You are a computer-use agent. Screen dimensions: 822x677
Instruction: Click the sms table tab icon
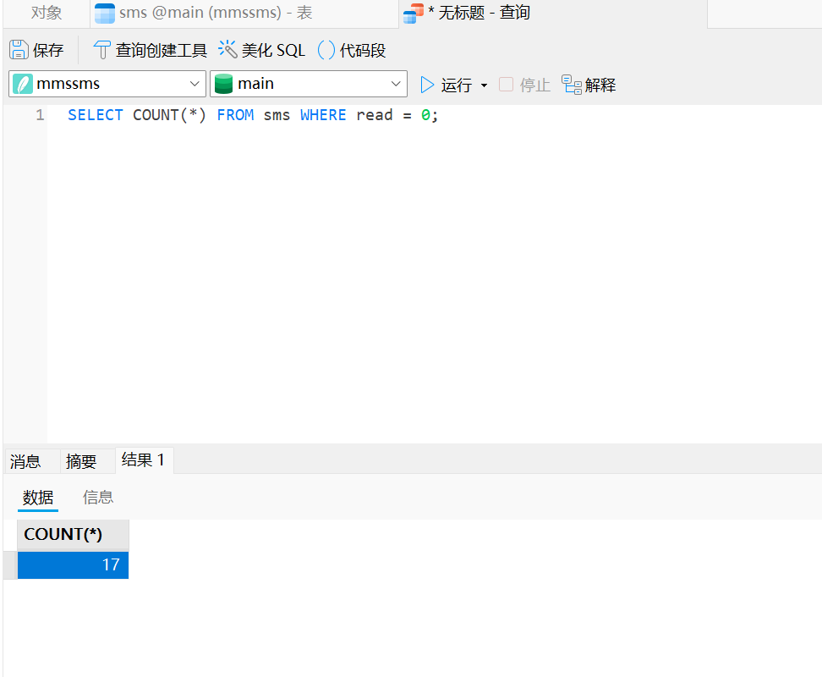(x=105, y=13)
